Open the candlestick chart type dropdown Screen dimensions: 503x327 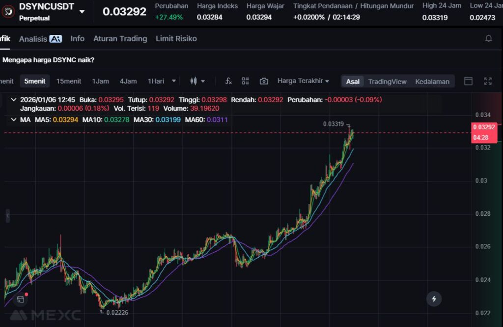[197, 81]
